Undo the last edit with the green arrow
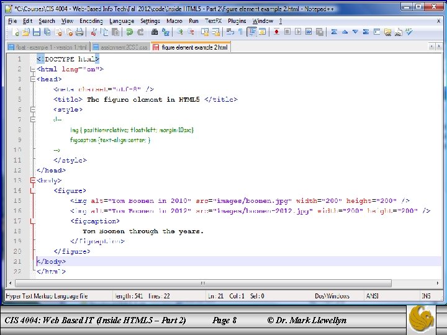 coord(130,32)
